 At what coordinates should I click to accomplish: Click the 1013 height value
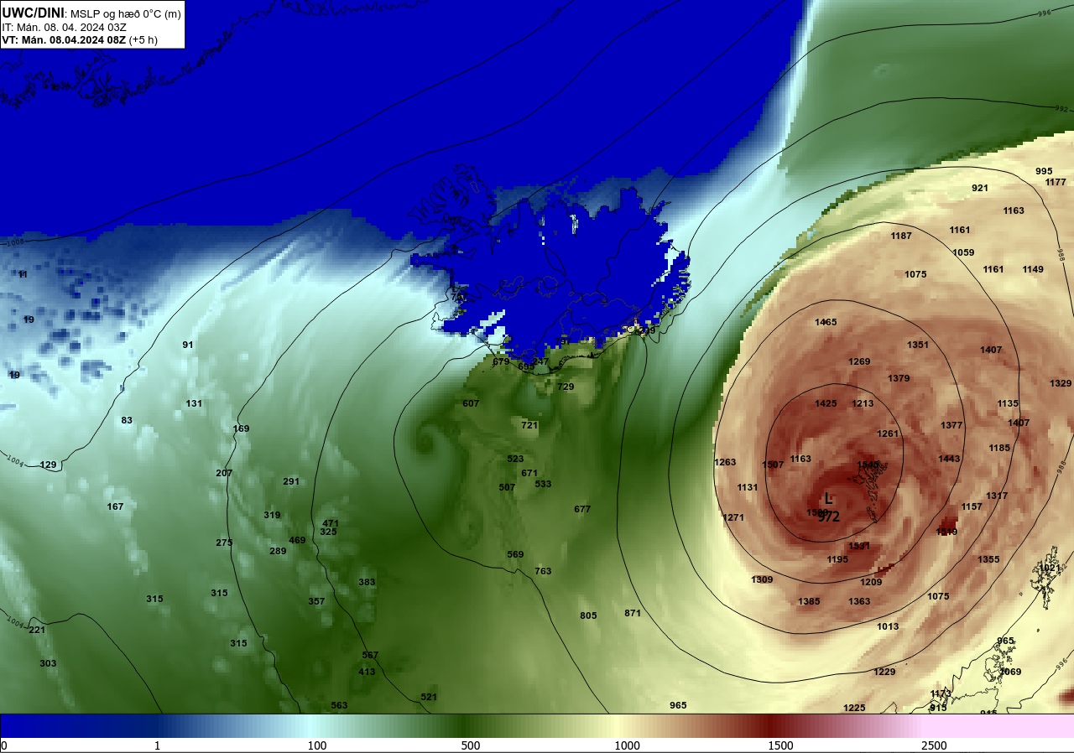888,626
